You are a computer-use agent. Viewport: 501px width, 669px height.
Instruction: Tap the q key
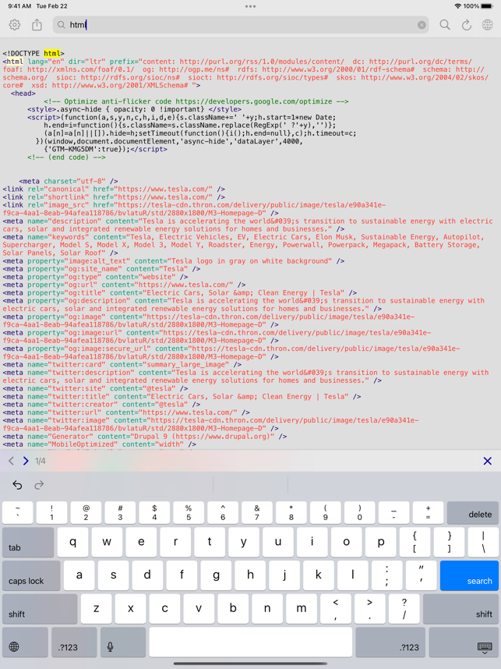(x=73, y=542)
